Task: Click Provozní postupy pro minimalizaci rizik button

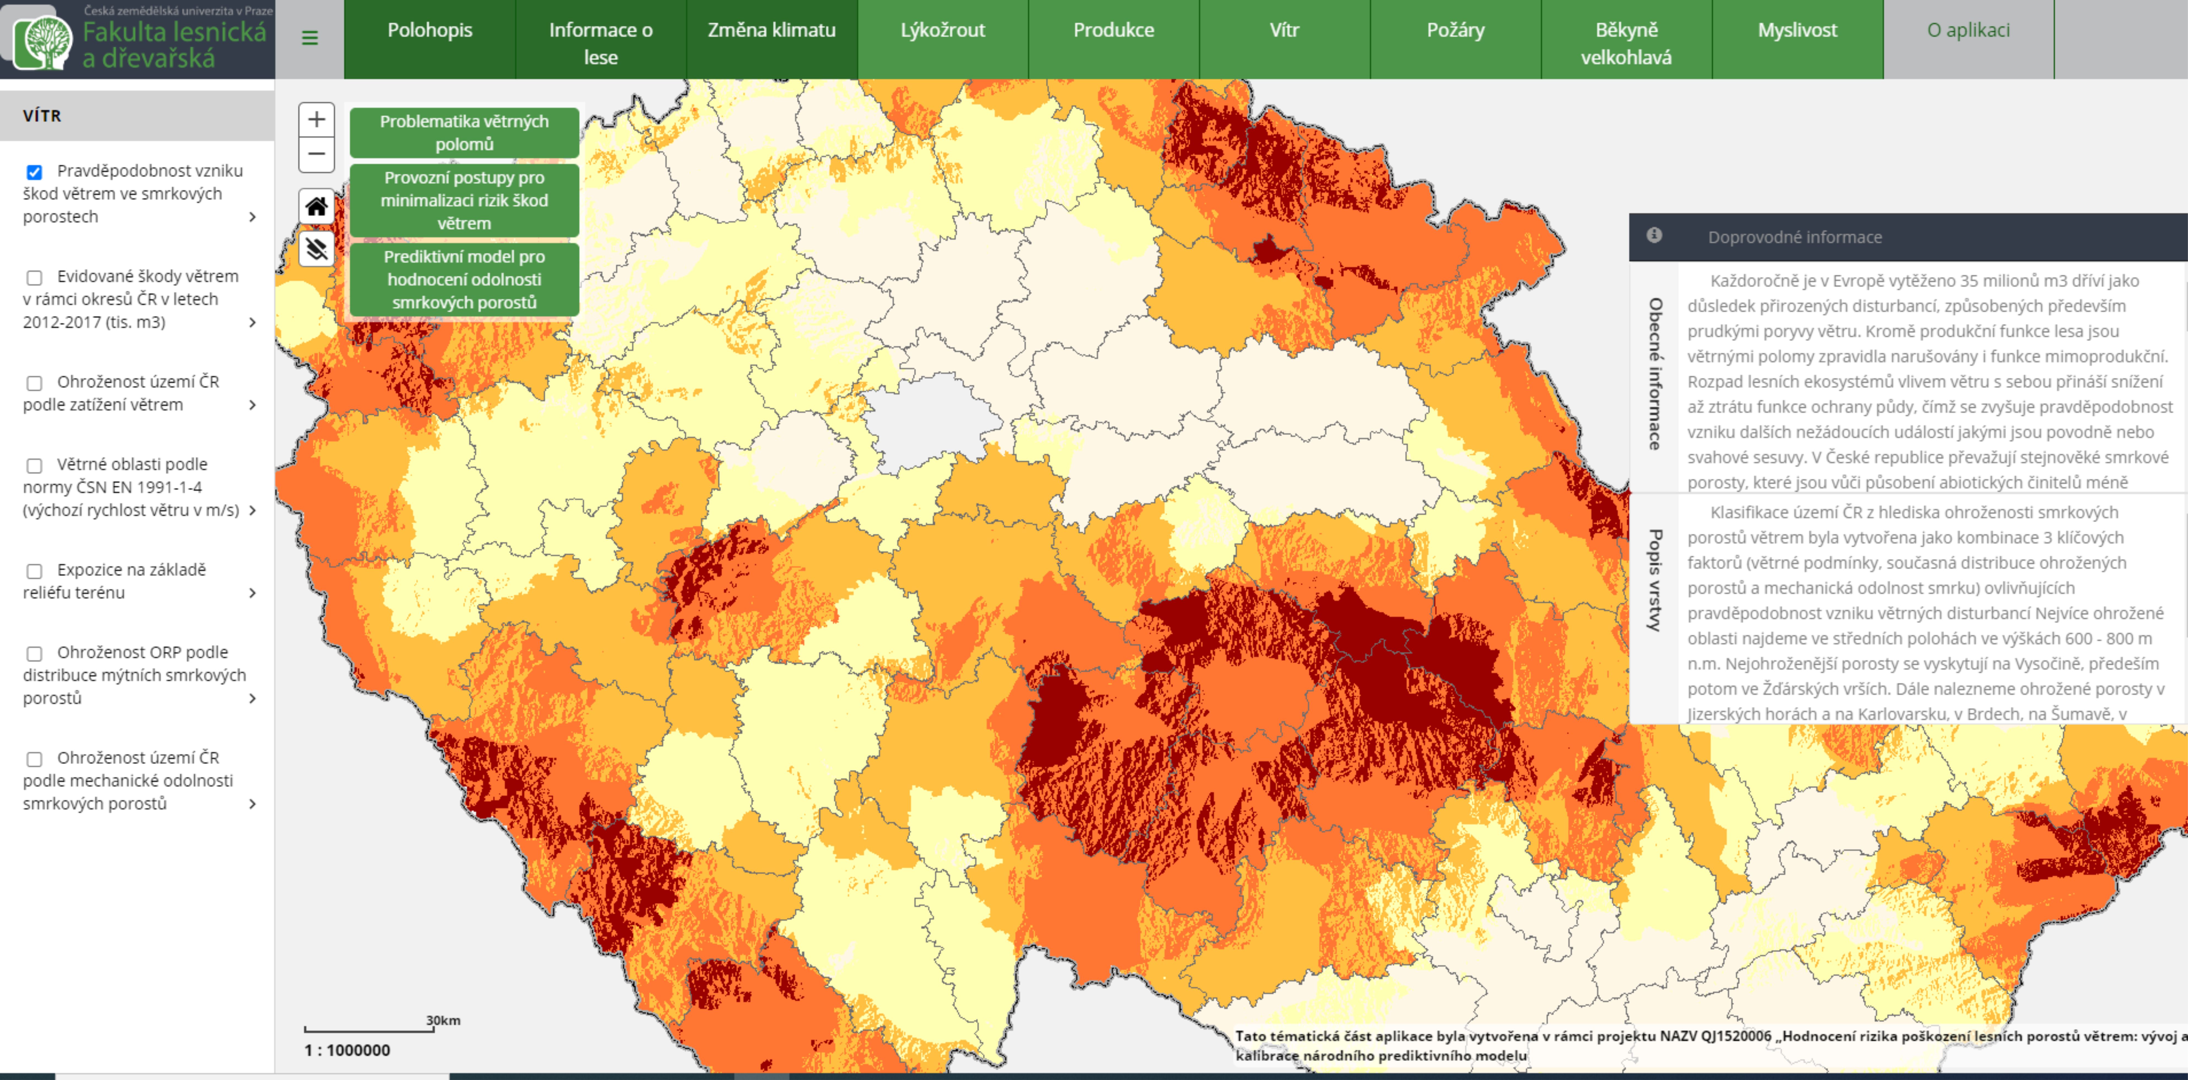Action: pyautogui.click(x=465, y=200)
